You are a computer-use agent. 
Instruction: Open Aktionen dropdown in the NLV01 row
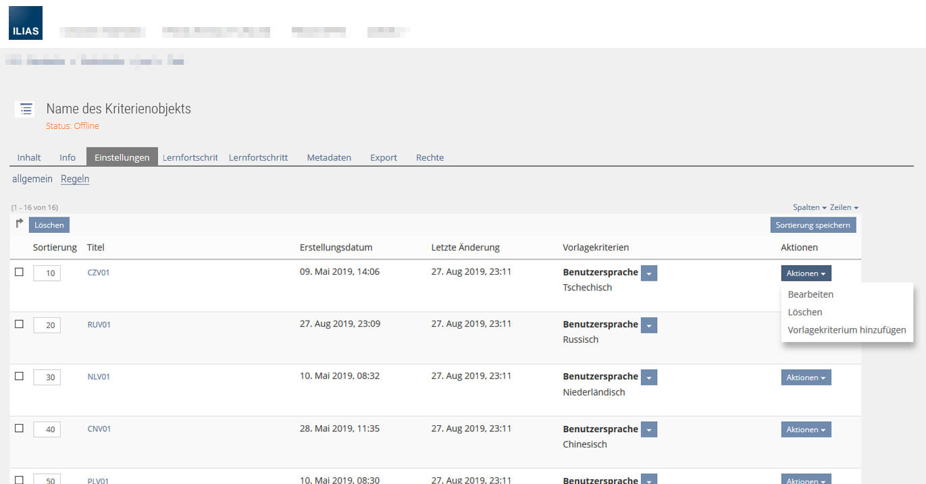tap(806, 377)
